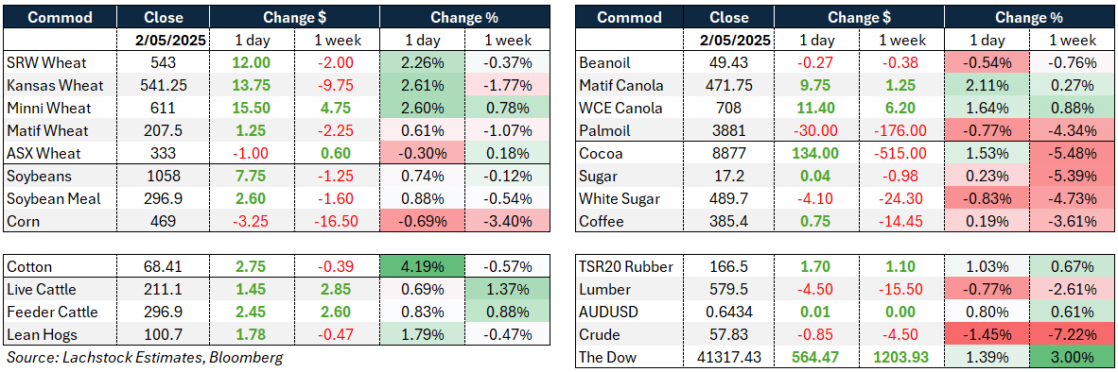
Task: Select the right table Change % header
Action: 1030,17
